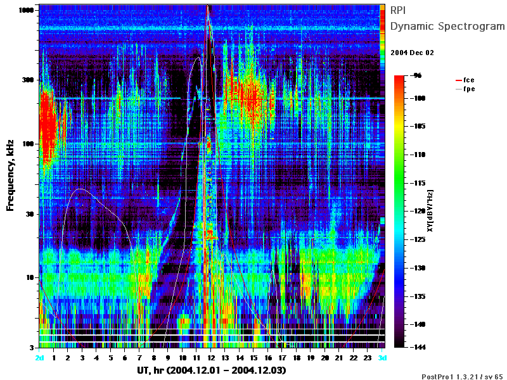The height and width of the screenshot is (380, 507).
Task: Click the UT, hr axis title
Action: click(x=212, y=370)
